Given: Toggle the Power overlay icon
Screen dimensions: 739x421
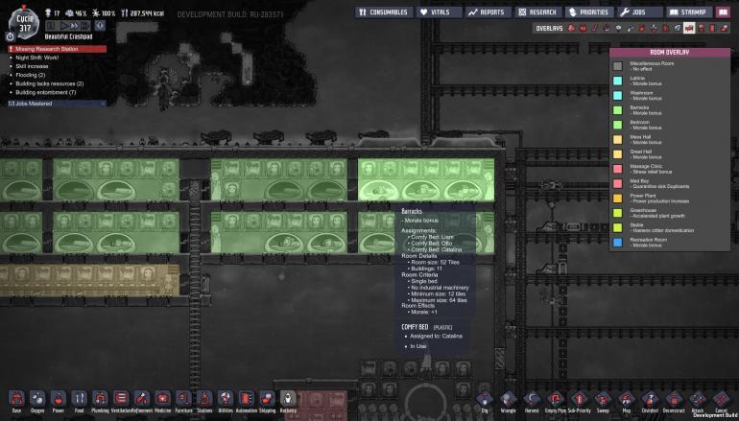Looking at the screenshot, I should click(x=583, y=28).
